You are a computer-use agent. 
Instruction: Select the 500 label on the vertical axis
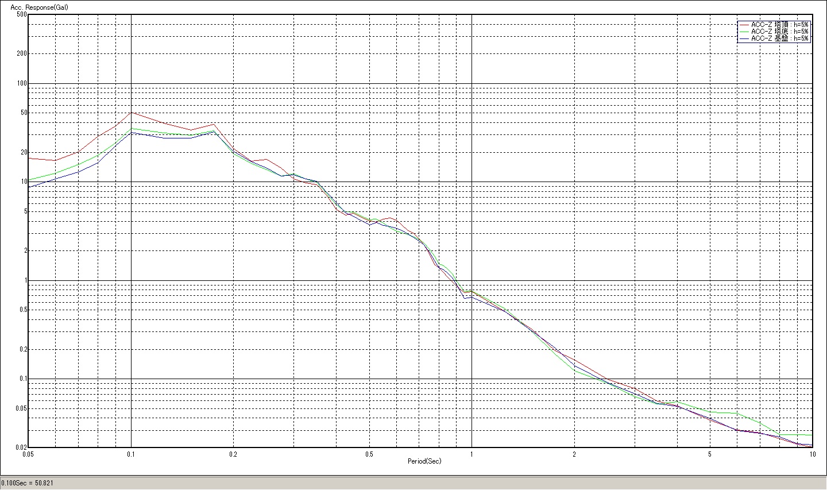pyautogui.click(x=21, y=14)
